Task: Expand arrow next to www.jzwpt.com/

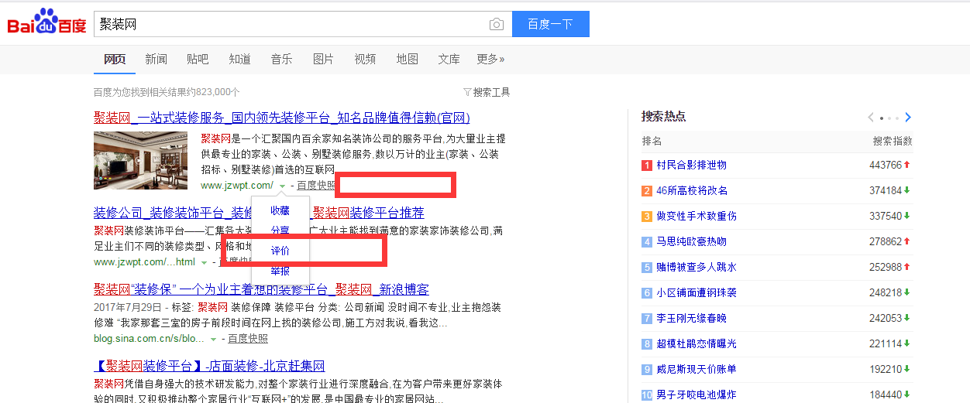Action: [x=282, y=186]
